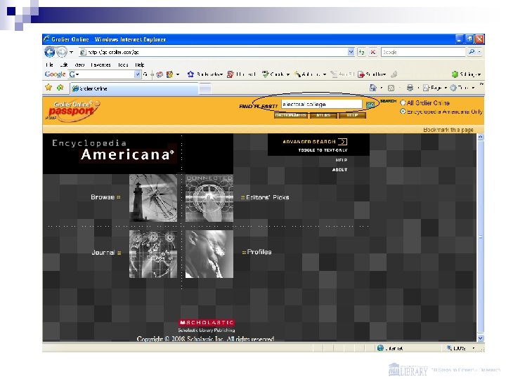Click the Journal link
This screenshot has width=506, height=379.
pyautogui.click(x=103, y=253)
